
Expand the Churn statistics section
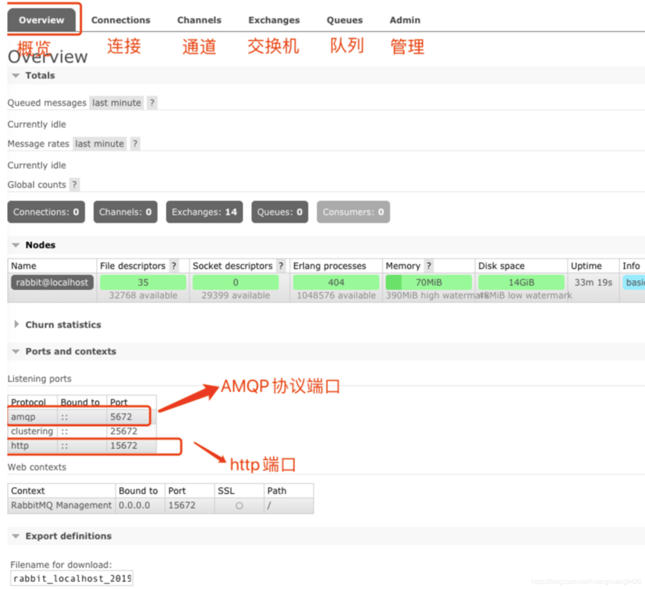click(x=63, y=325)
